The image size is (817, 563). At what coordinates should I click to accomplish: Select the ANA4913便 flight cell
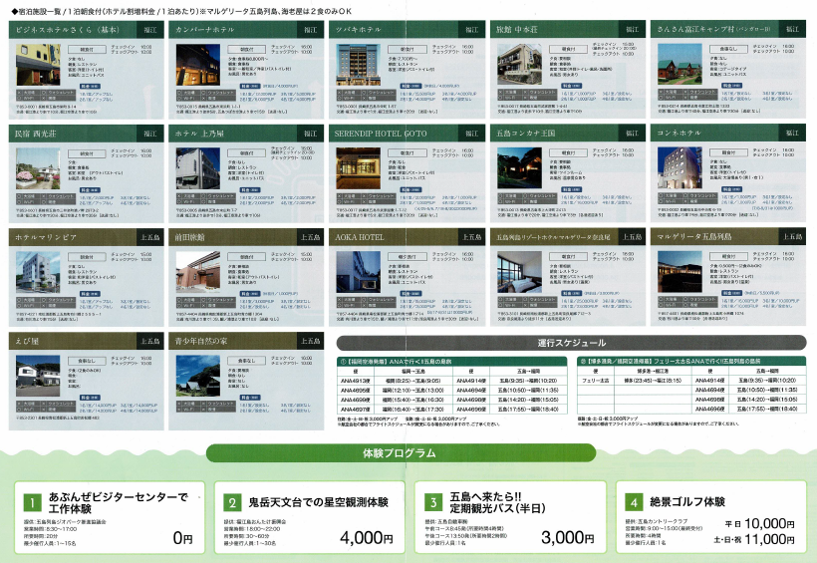[355, 381]
